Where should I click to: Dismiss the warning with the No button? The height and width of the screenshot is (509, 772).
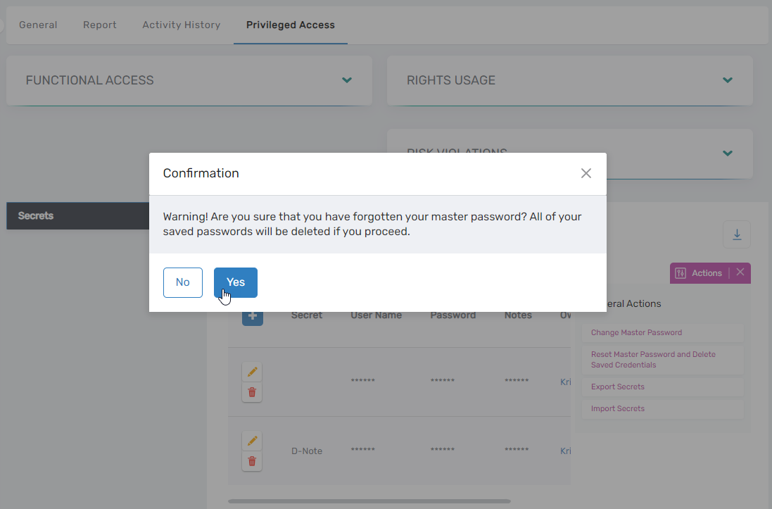pos(182,282)
